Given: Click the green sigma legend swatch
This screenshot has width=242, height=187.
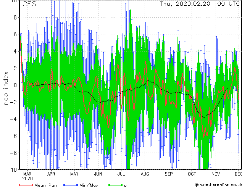Looking at the screenshot, I should [x=115, y=185].
